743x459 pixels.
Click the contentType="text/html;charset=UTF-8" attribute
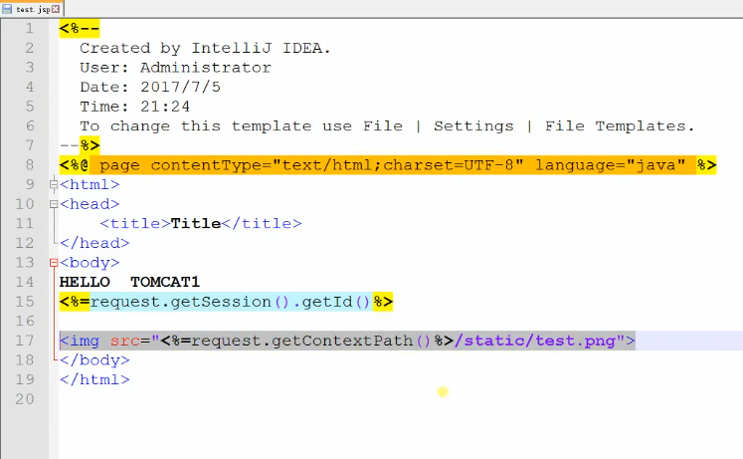[337, 165]
